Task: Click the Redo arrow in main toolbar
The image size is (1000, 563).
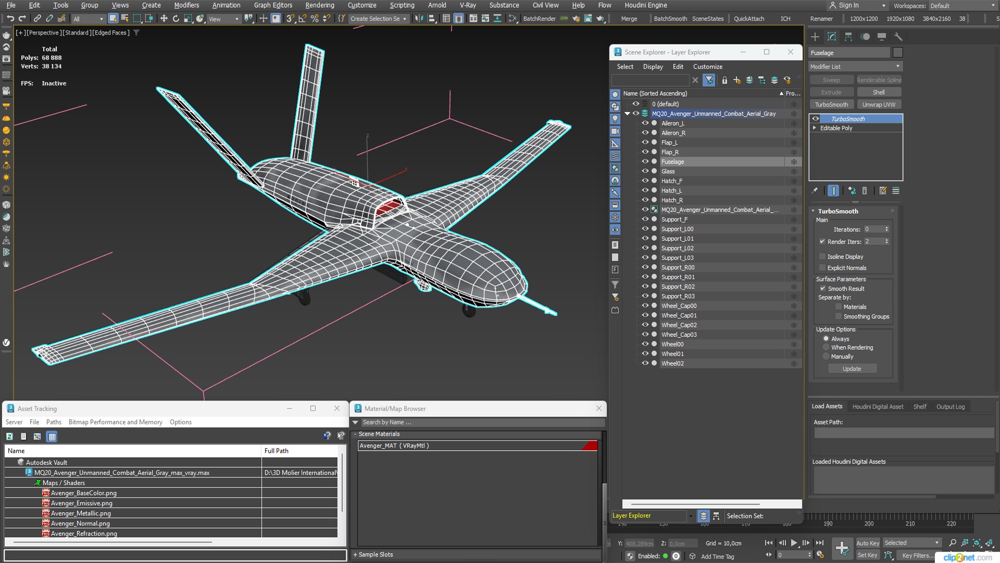Action: (x=22, y=19)
